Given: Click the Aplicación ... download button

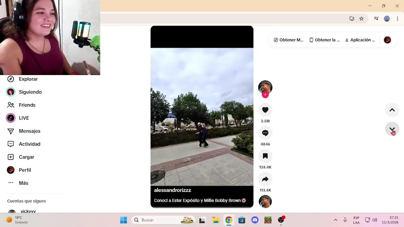Looking at the screenshot, I should [360, 40].
